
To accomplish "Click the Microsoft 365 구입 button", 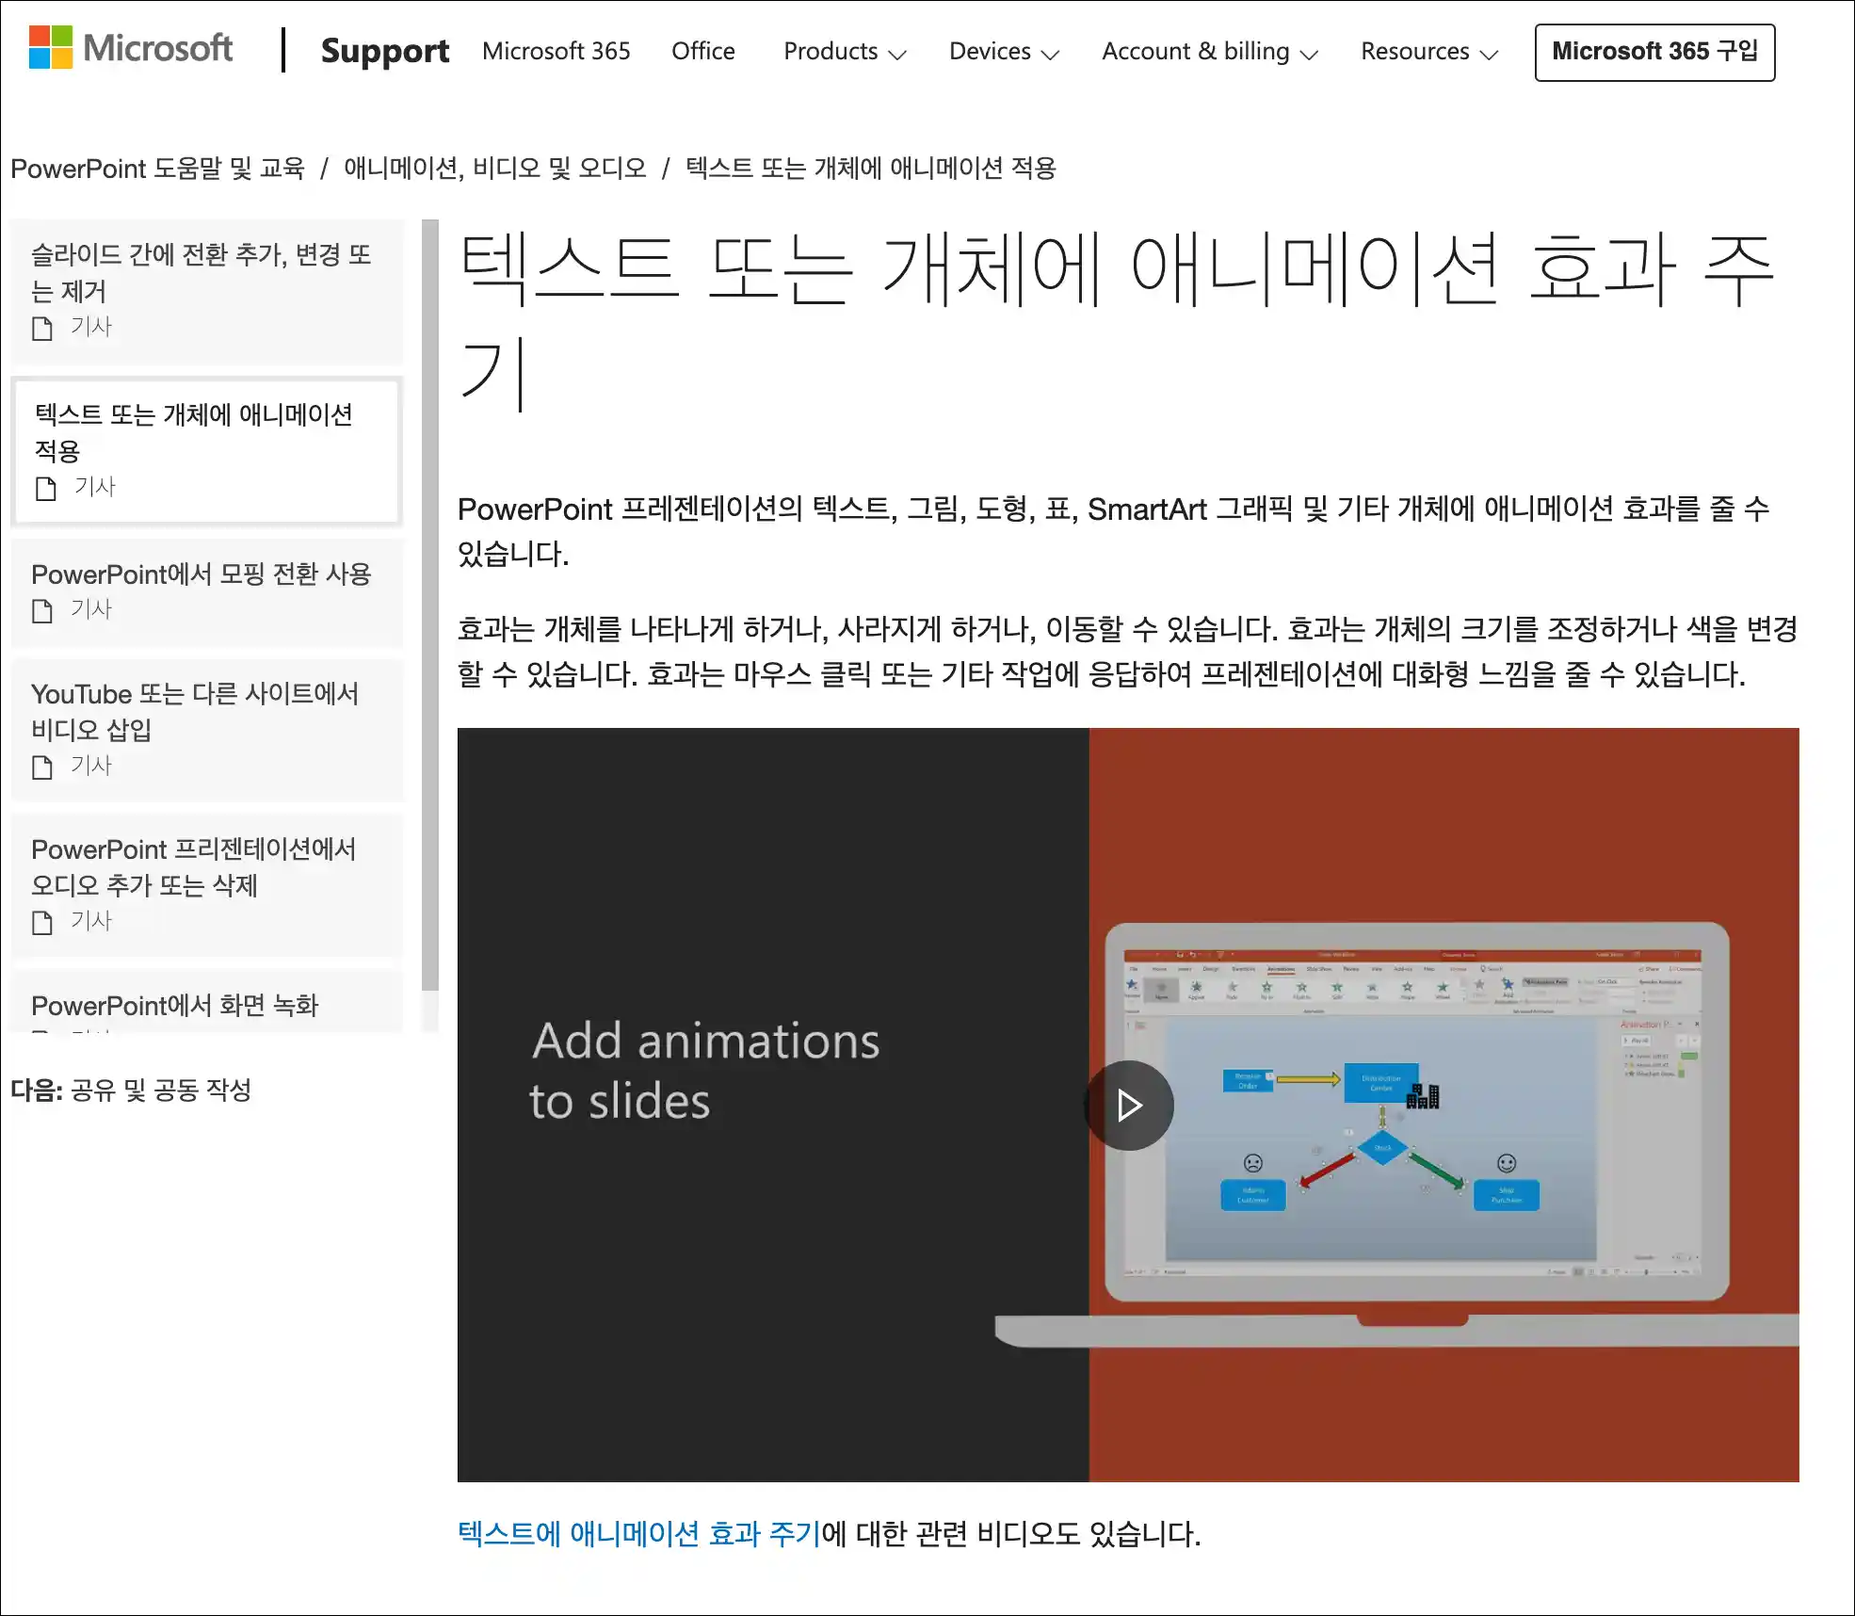I will 1654,52.
